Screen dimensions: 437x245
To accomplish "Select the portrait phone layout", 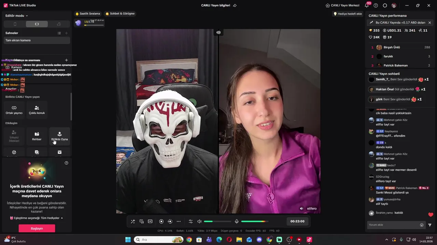I will (x=15, y=24).
